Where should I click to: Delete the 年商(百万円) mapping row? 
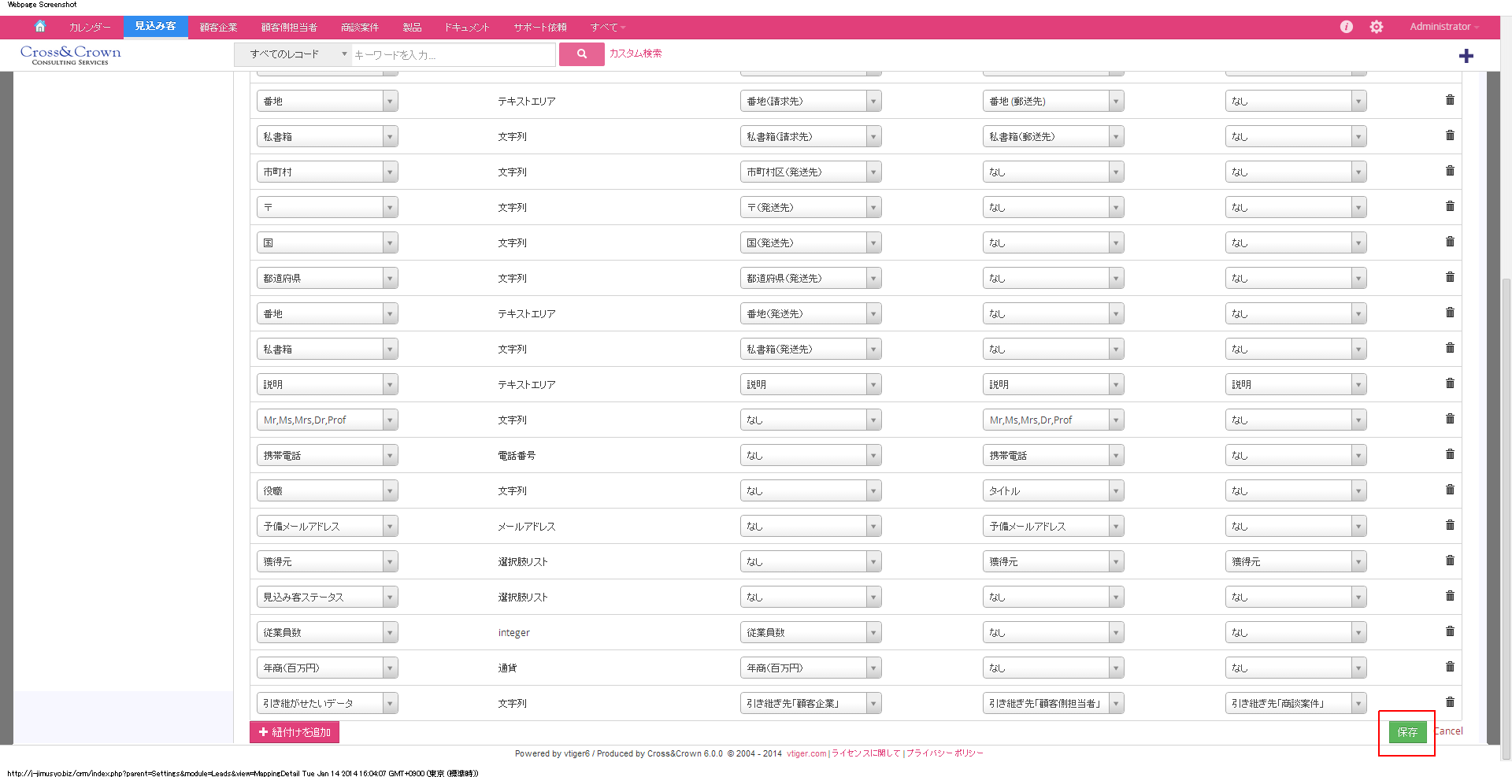point(1450,667)
